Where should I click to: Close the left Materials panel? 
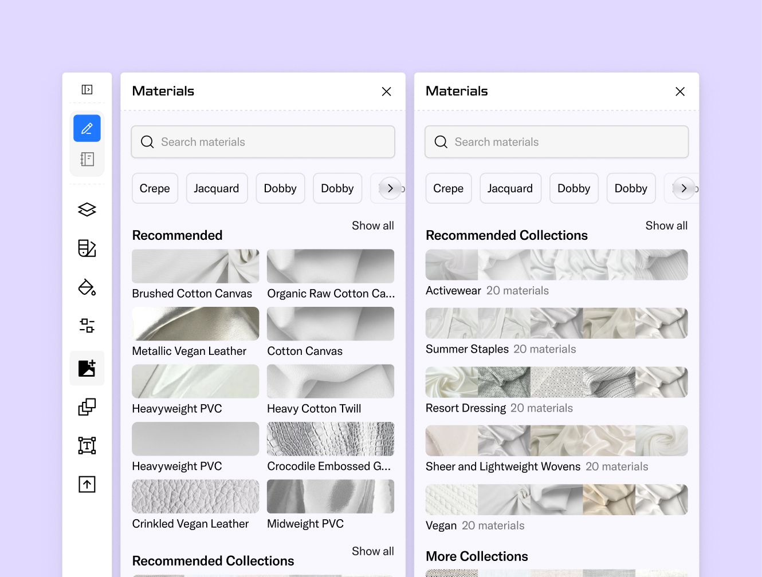(387, 92)
